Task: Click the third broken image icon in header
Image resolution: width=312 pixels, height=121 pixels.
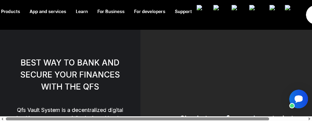Action: pos(234,8)
